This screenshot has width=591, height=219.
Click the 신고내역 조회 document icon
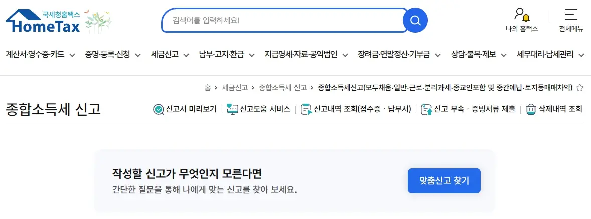tap(306, 109)
